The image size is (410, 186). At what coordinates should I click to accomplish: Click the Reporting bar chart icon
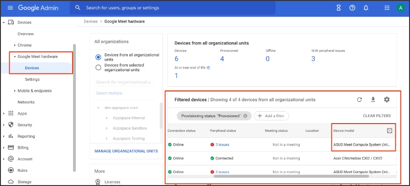pyautogui.click(x=11, y=136)
